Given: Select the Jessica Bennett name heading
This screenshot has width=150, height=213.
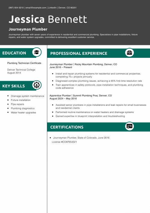Looking at the screenshot, I should (48, 19).
